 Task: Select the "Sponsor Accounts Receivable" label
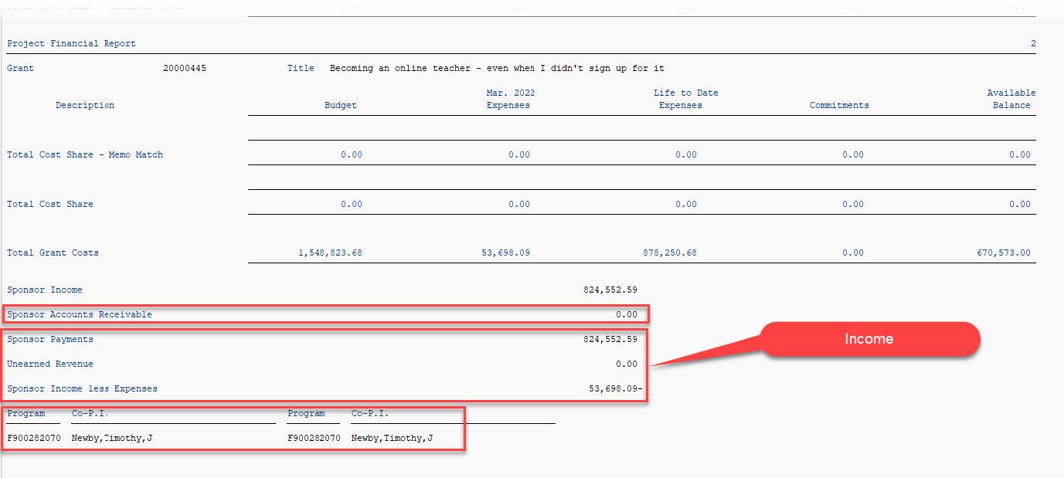(80, 314)
